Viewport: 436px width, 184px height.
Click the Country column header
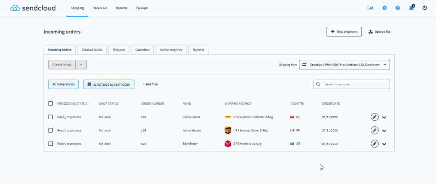(x=298, y=103)
